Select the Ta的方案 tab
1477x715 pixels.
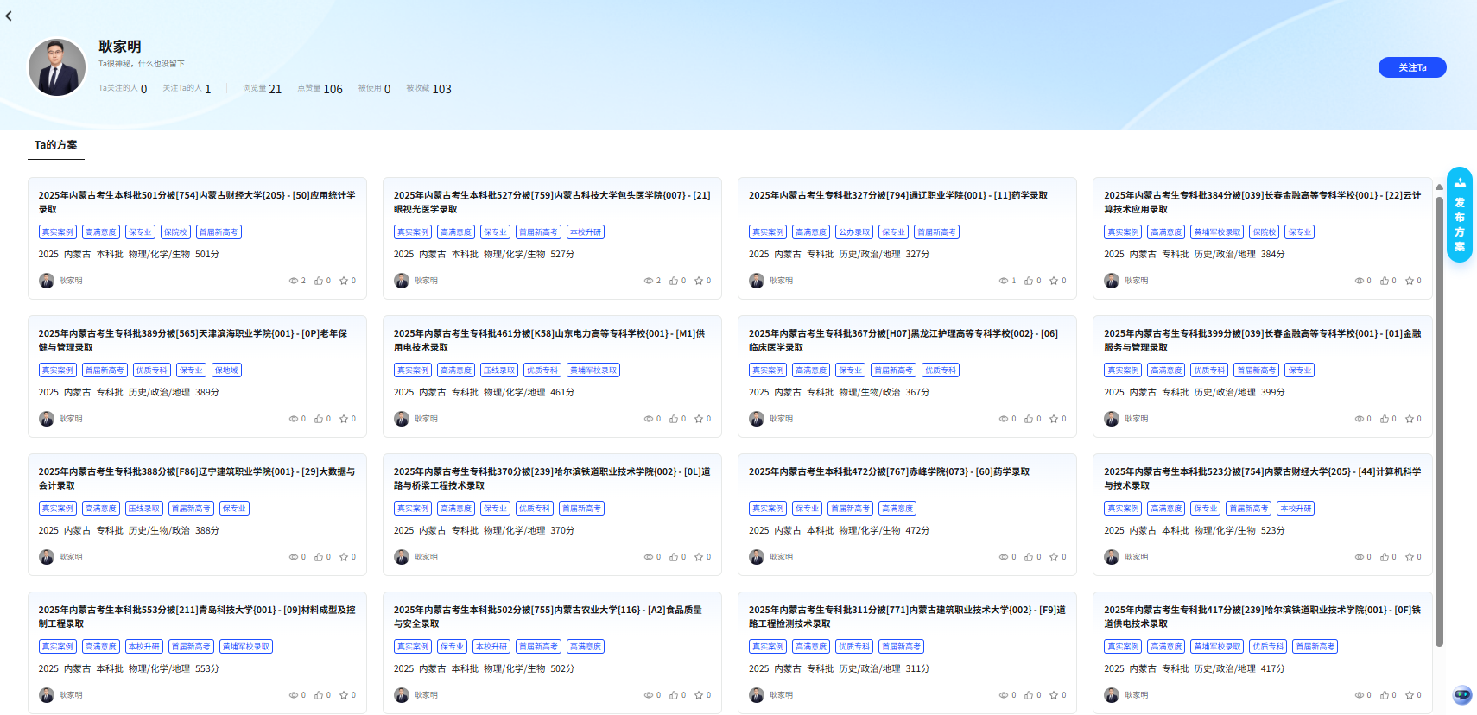[56, 145]
